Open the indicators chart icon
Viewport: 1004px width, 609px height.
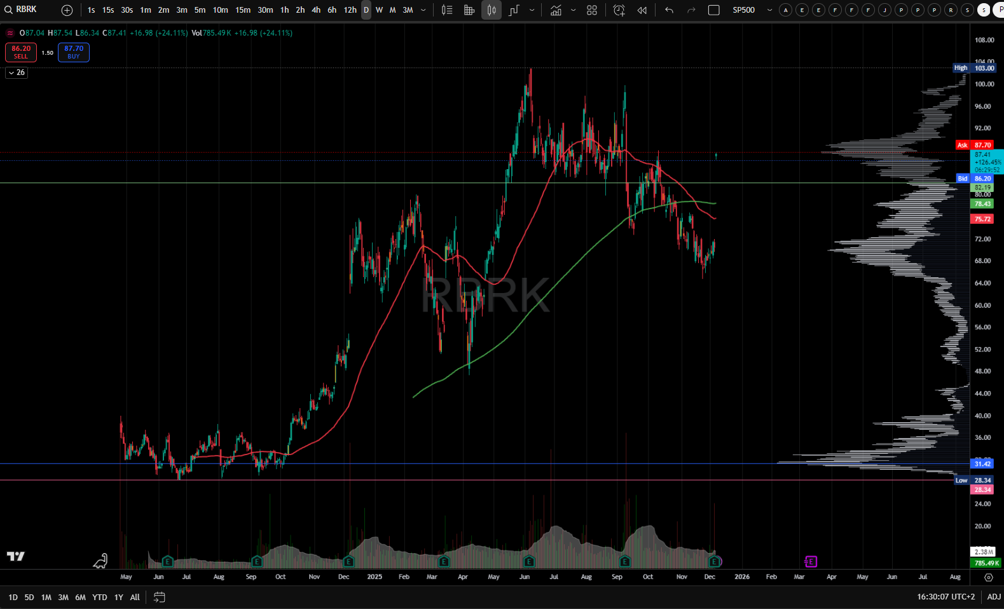(x=556, y=10)
